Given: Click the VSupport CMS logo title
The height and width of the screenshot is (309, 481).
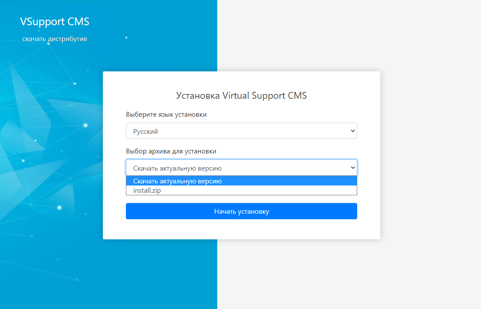Looking at the screenshot, I should [x=55, y=21].
